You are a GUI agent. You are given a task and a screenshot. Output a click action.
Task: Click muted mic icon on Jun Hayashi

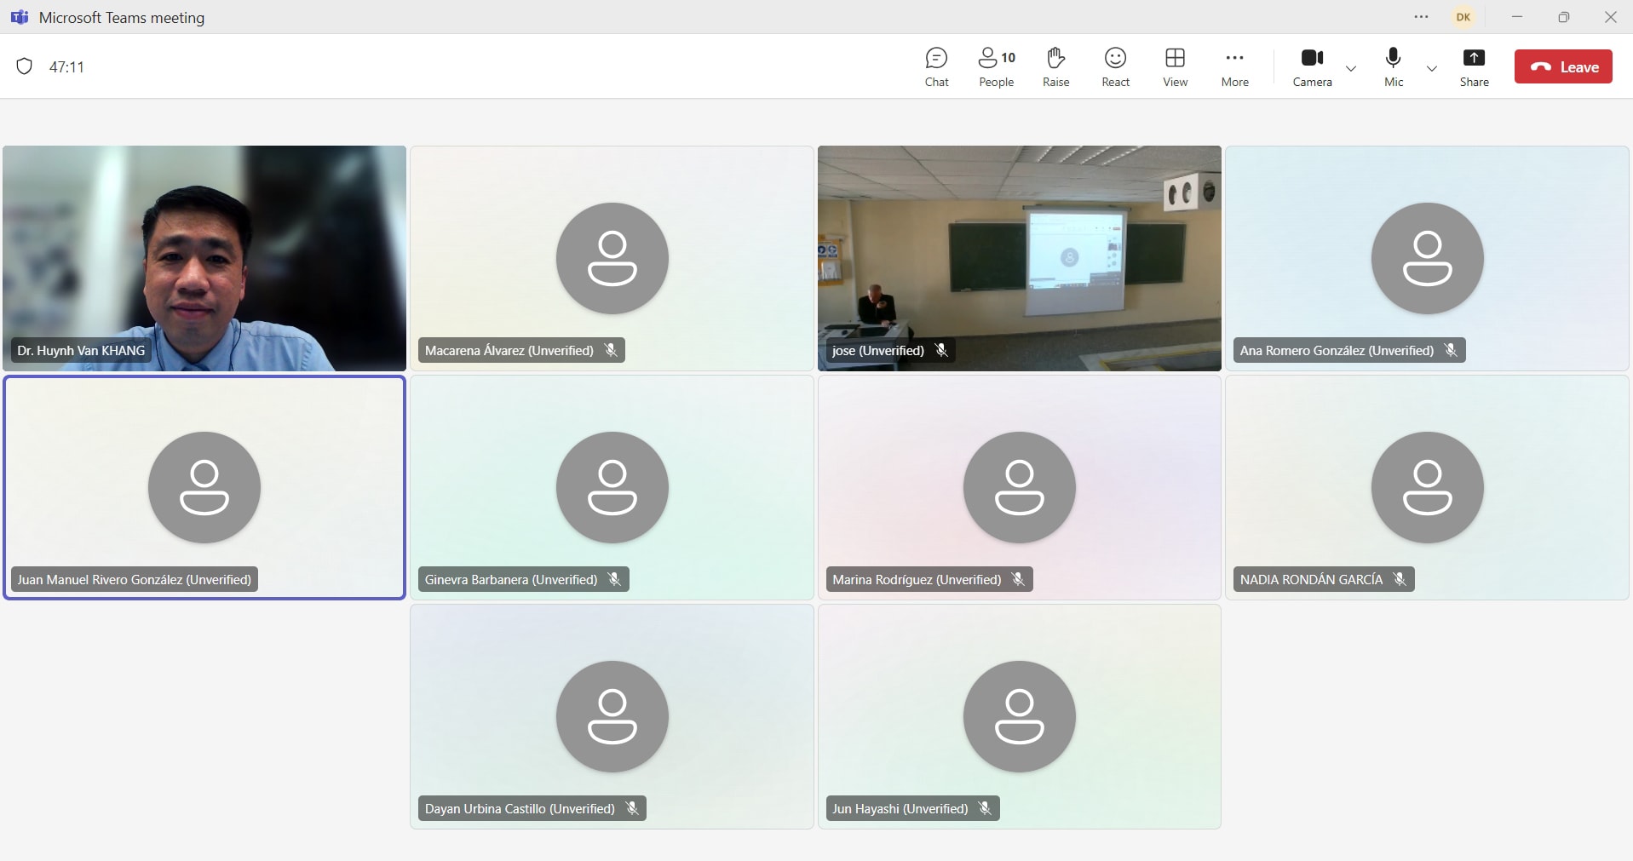[985, 808]
